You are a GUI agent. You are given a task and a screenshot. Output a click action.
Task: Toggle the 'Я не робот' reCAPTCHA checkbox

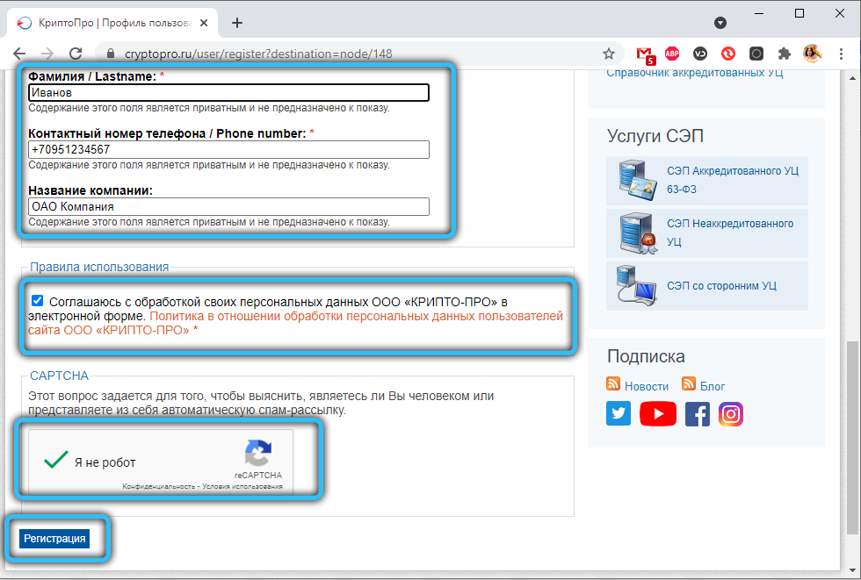[56, 461]
